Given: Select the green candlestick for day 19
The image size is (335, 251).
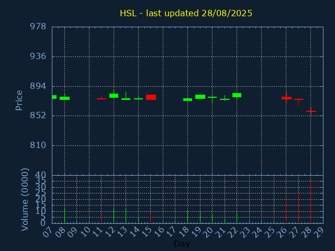Looking at the screenshot, I should [x=200, y=97].
